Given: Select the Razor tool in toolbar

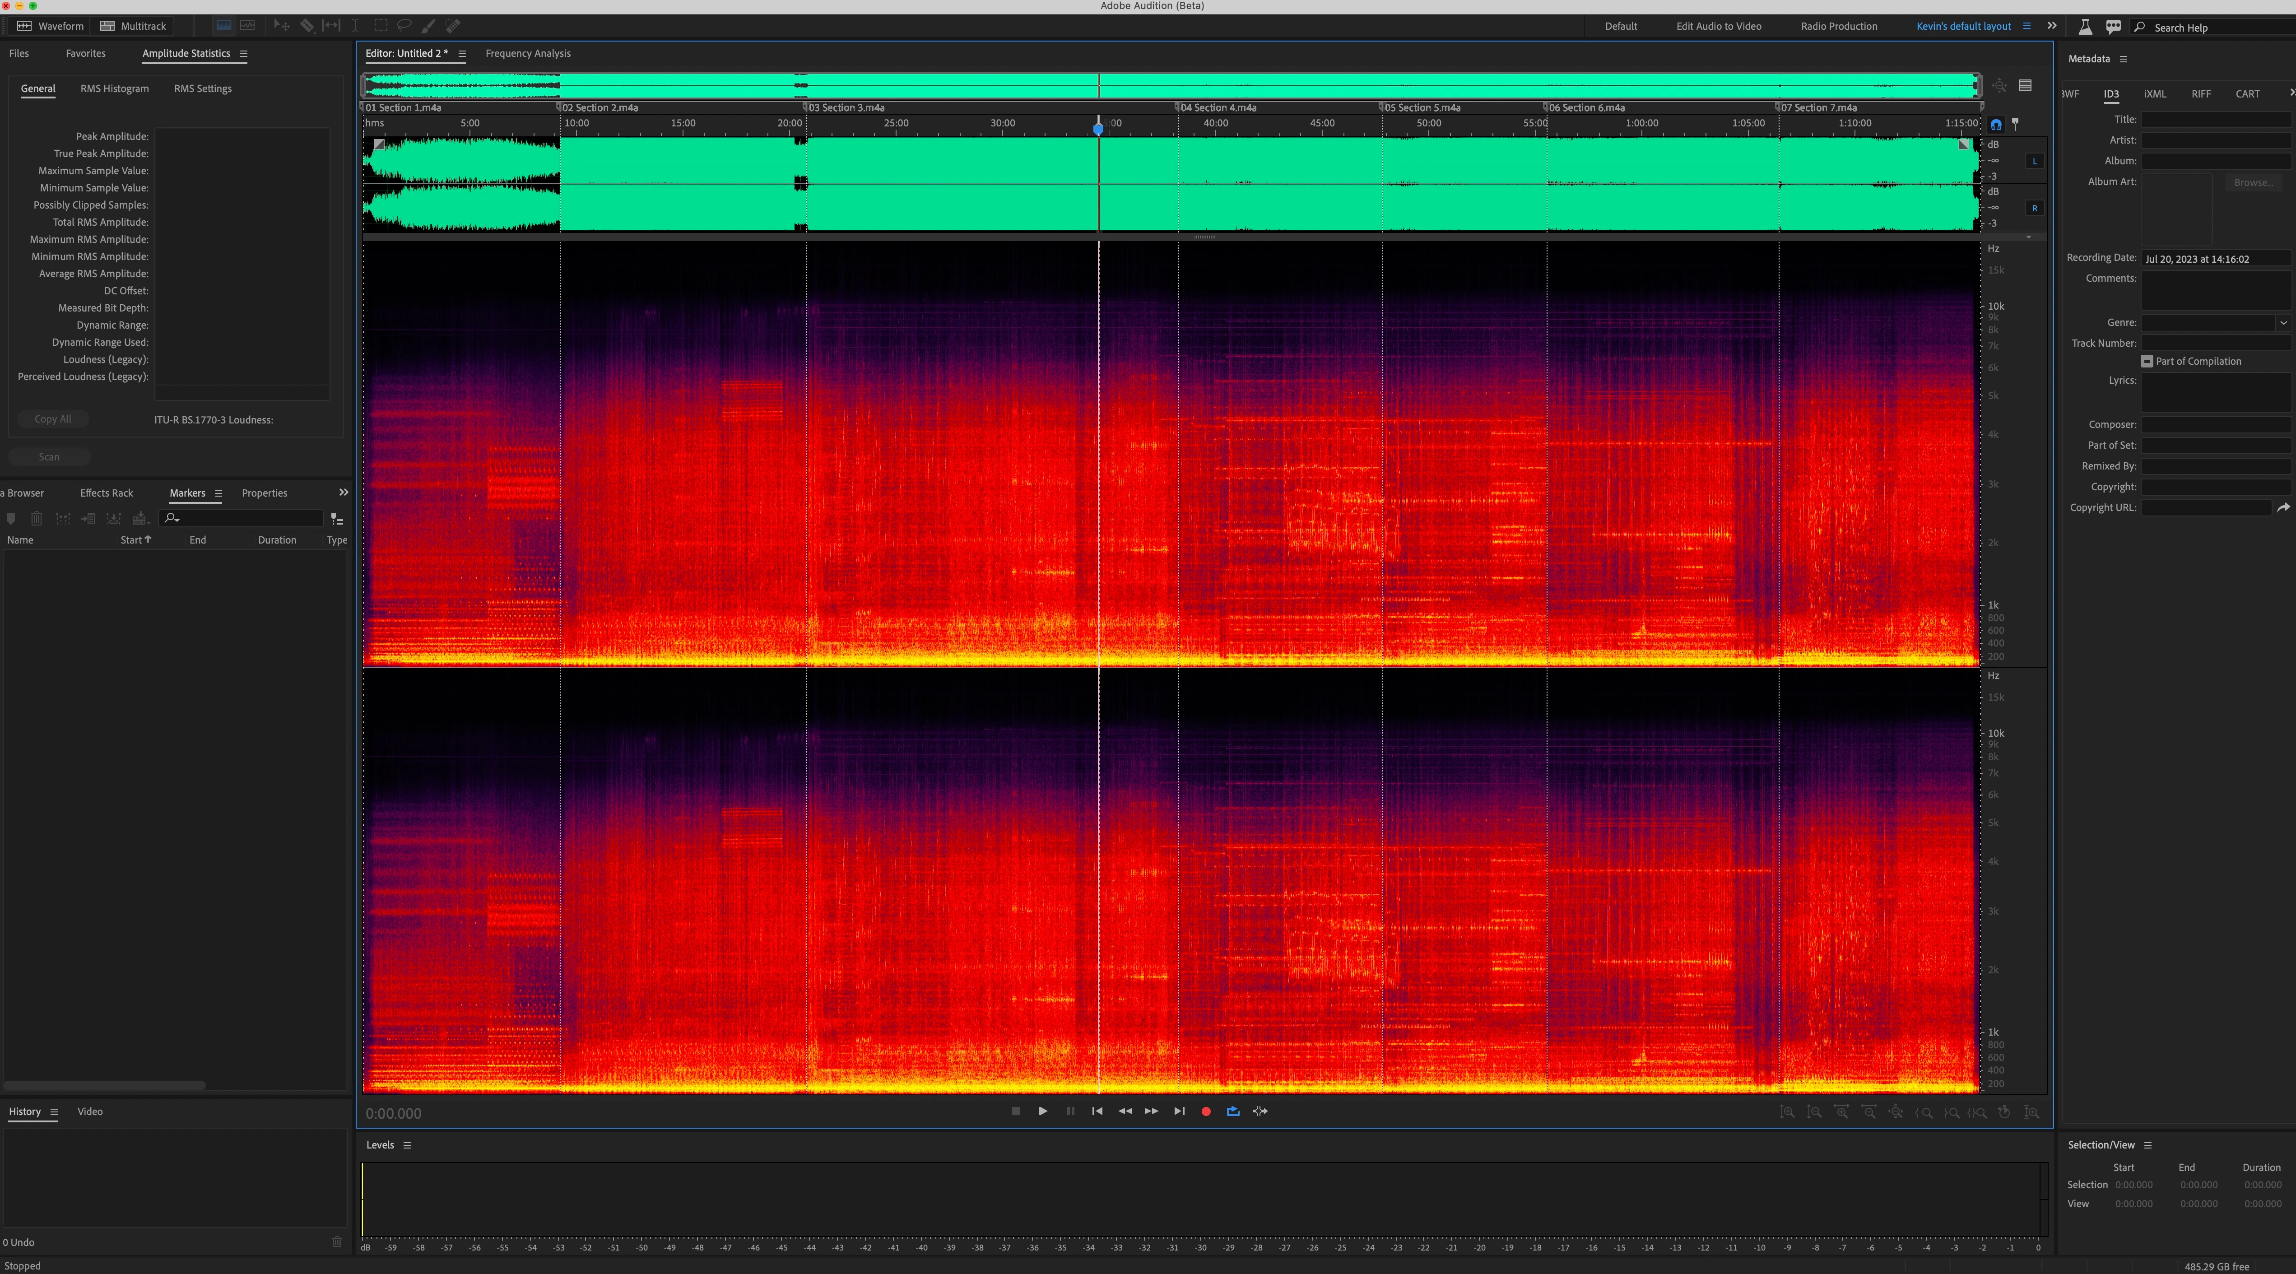Looking at the screenshot, I should point(307,26).
